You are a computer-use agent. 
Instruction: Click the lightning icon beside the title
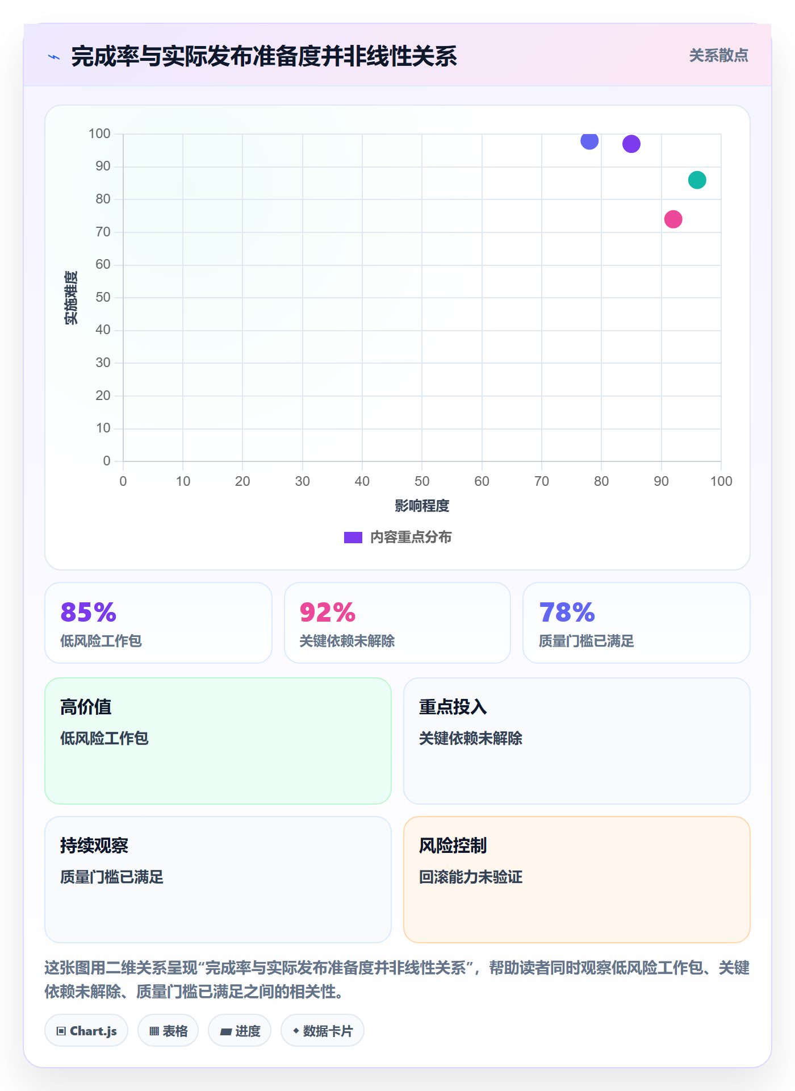point(55,57)
